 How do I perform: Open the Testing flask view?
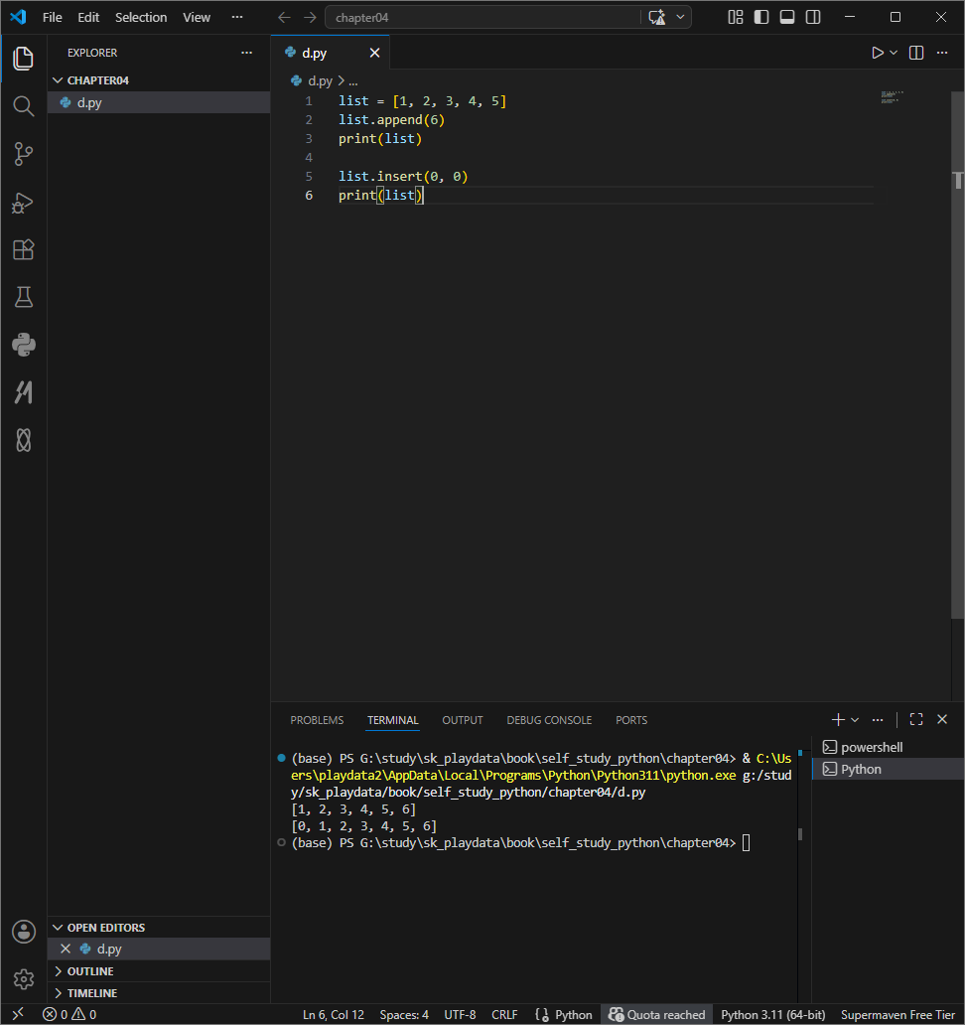click(24, 297)
